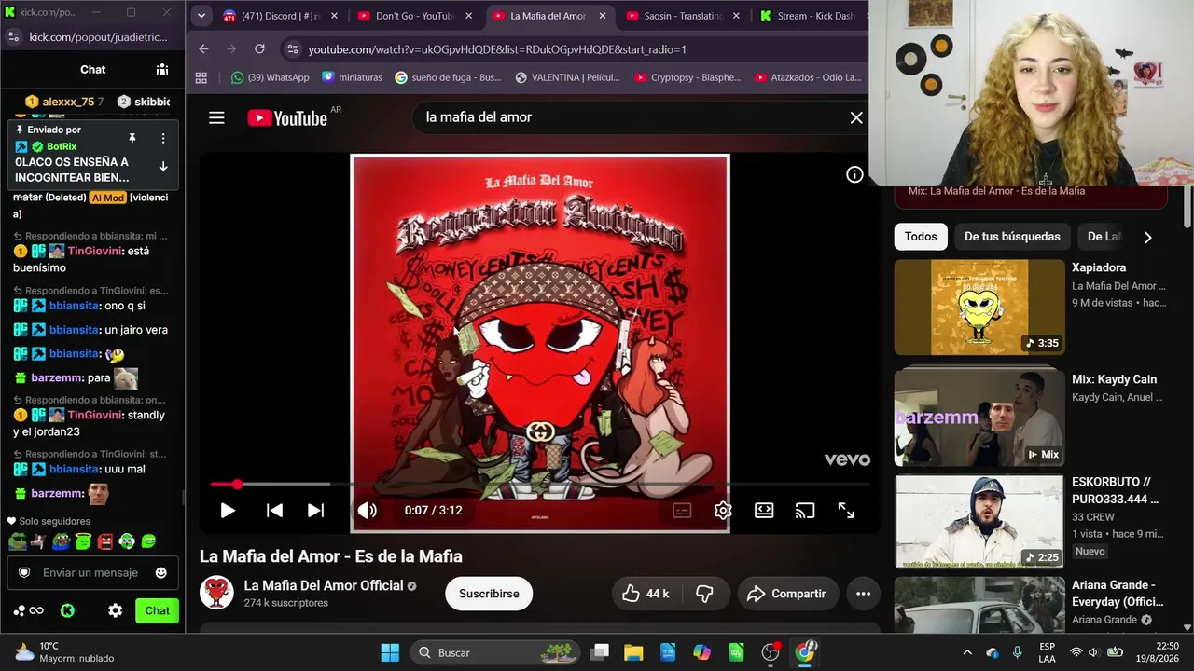Go to YouTube home via logo

(x=287, y=117)
